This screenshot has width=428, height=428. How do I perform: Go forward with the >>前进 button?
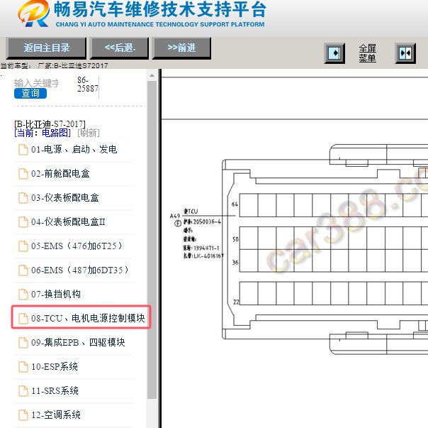coord(181,48)
